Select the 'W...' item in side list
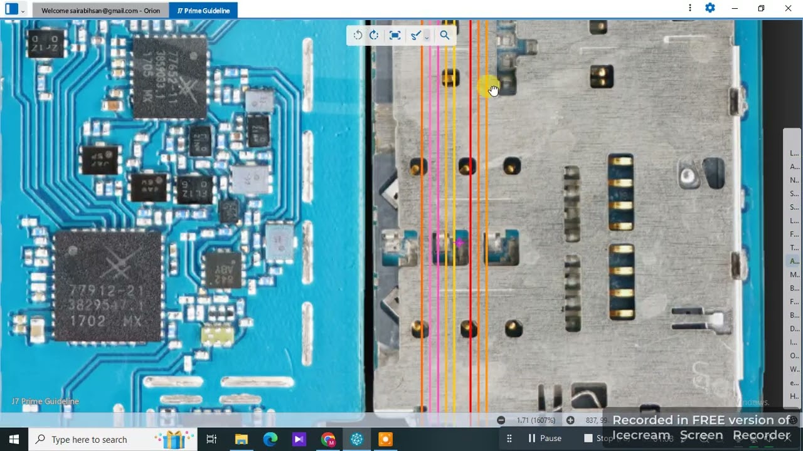The width and height of the screenshot is (803, 451). pyautogui.click(x=794, y=369)
